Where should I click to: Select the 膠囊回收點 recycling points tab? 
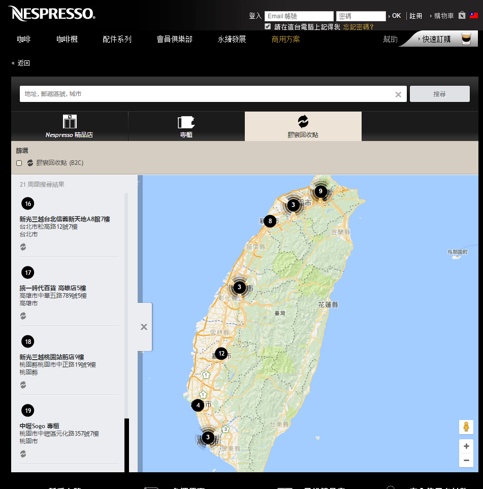(x=303, y=126)
